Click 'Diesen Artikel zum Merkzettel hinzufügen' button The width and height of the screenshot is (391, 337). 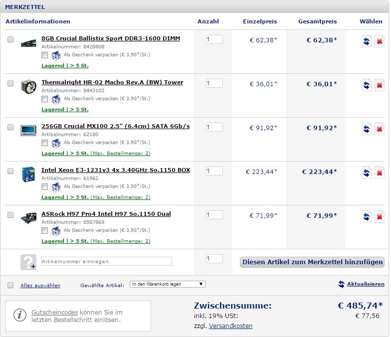coord(312,262)
